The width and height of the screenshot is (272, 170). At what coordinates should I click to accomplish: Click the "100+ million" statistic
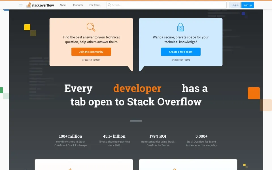coord(71,136)
